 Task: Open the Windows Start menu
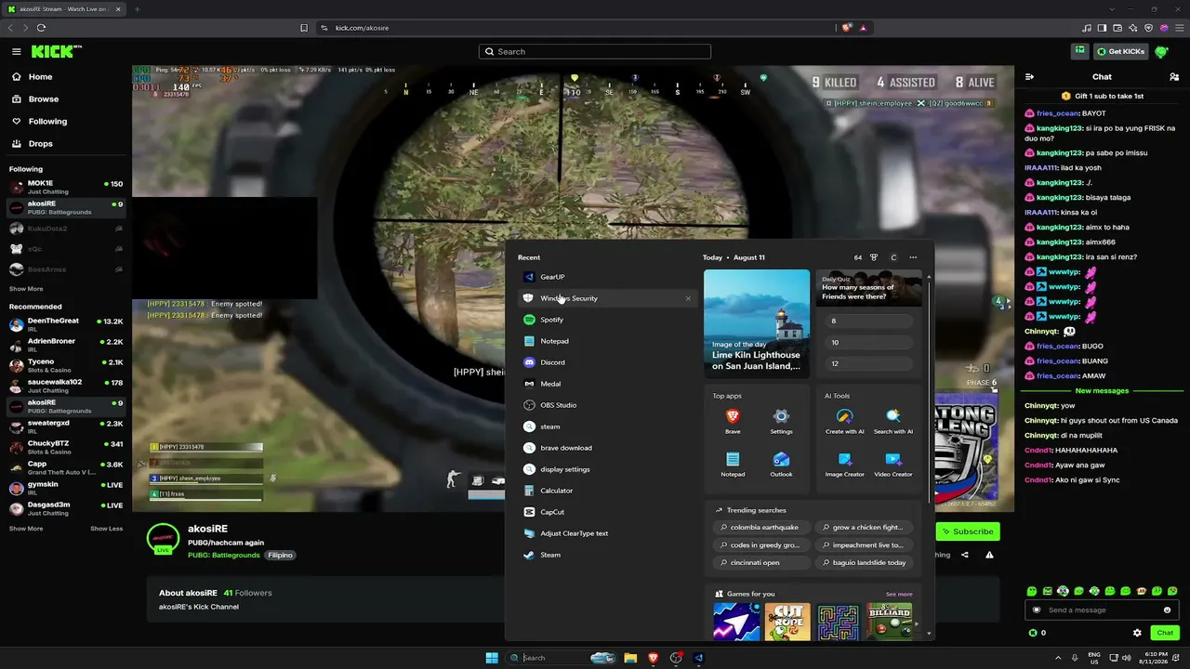(x=492, y=658)
